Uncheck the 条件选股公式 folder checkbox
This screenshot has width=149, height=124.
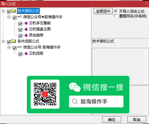tap(9, 42)
